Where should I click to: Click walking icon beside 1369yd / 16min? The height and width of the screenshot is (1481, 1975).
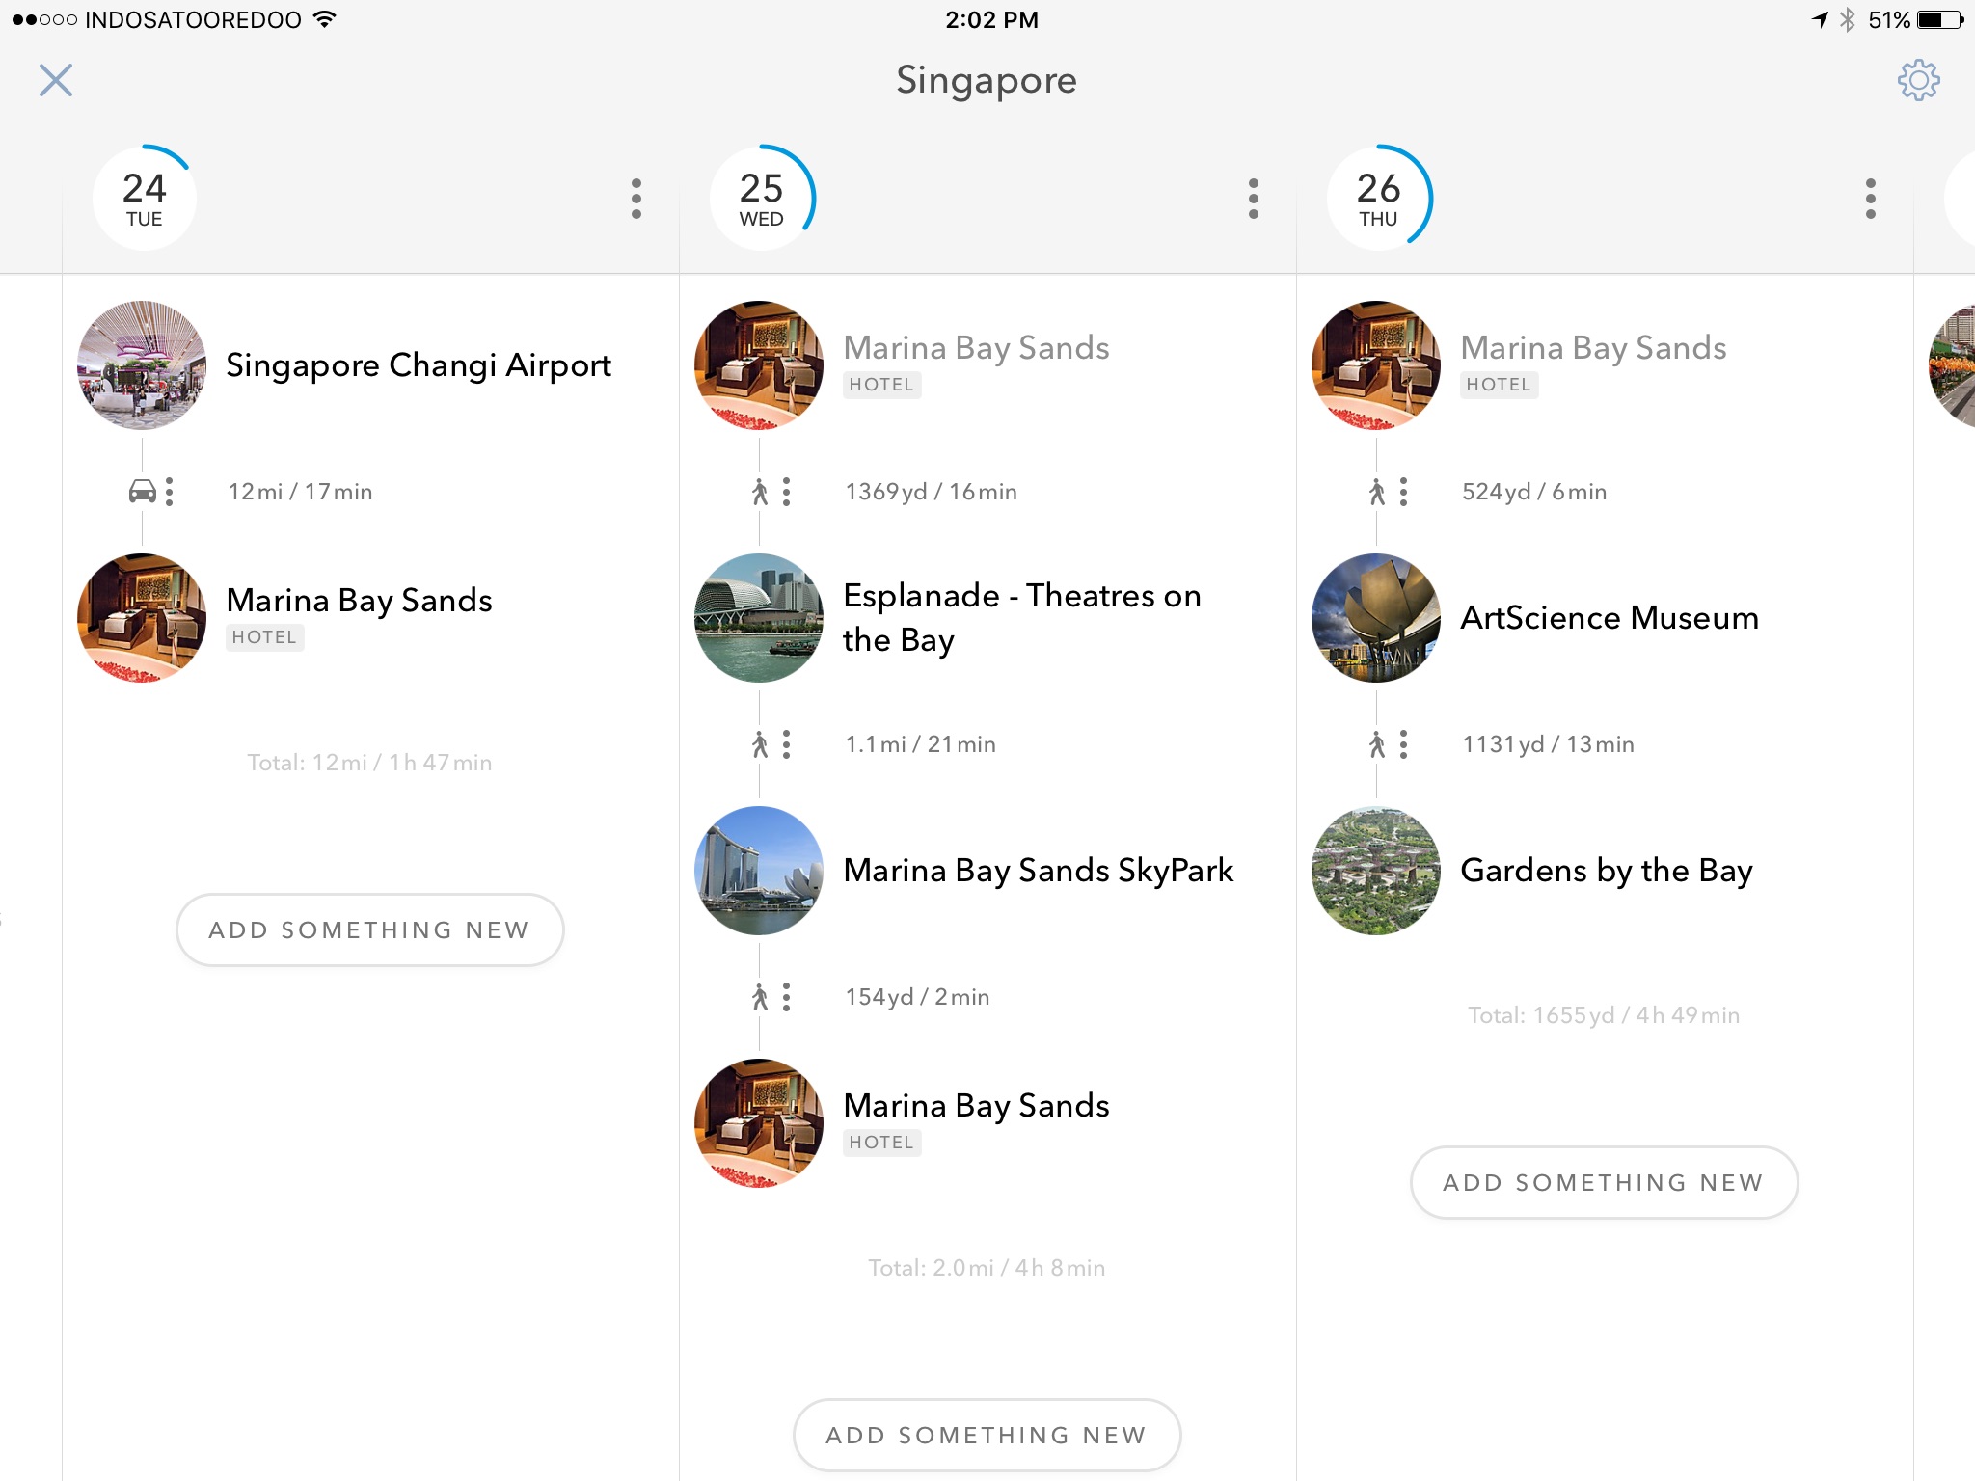point(760,492)
